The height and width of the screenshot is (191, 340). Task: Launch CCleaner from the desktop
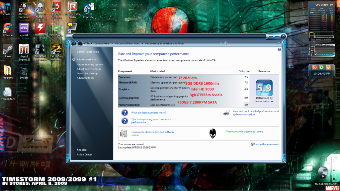click(8, 30)
